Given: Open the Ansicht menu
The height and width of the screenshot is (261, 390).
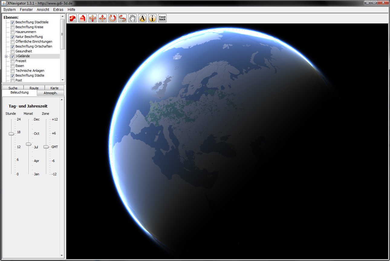Looking at the screenshot, I should [x=43, y=10].
